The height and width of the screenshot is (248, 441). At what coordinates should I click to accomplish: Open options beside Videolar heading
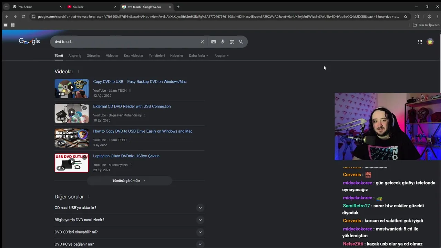coord(78,72)
